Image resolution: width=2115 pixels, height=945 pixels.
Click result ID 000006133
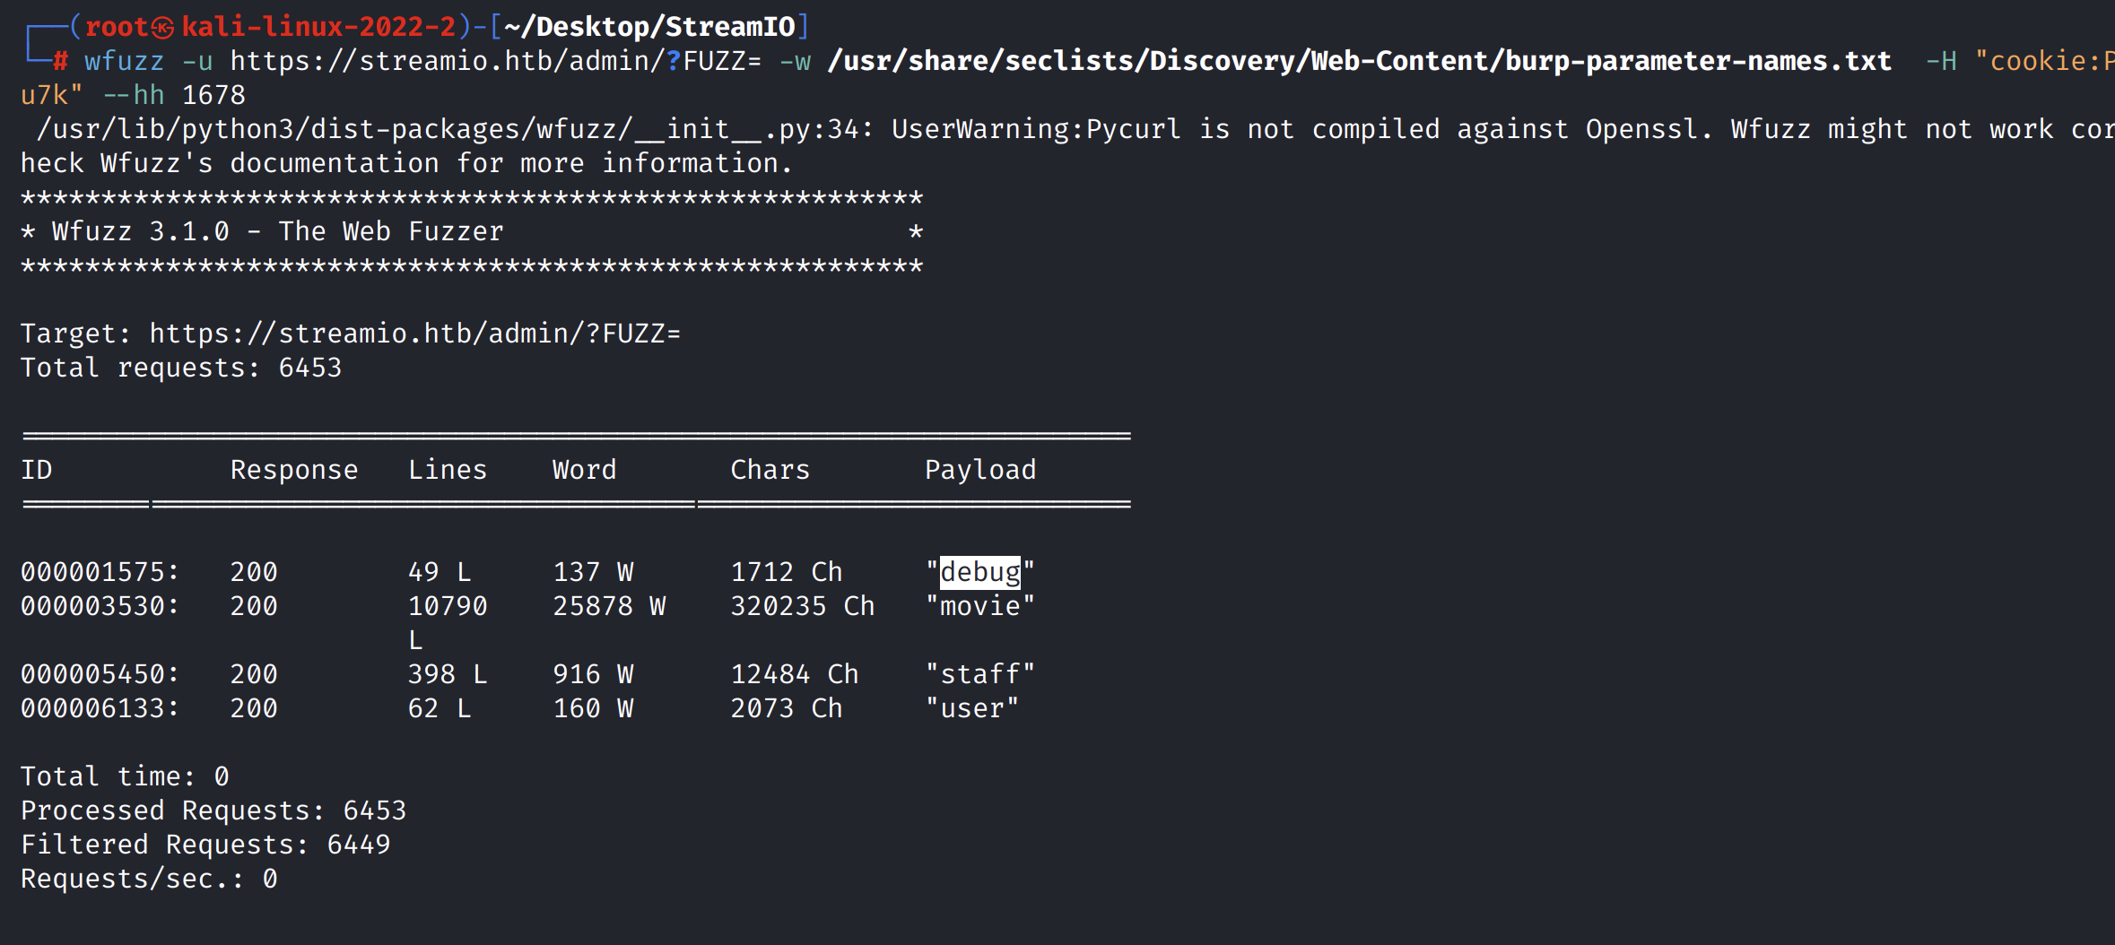point(99,708)
